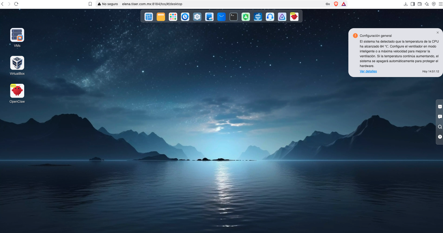Open the Brave Wallet icon
Viewport: 443px width, 233px height.
(419, 4)
